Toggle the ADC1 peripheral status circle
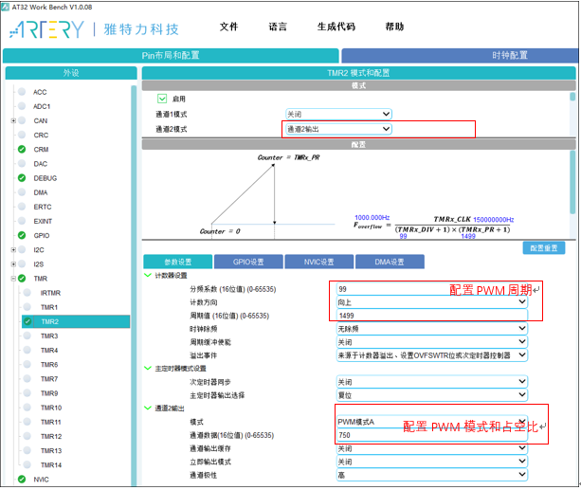This screenshot has height=490, width=581. click(x=22, y=106)
